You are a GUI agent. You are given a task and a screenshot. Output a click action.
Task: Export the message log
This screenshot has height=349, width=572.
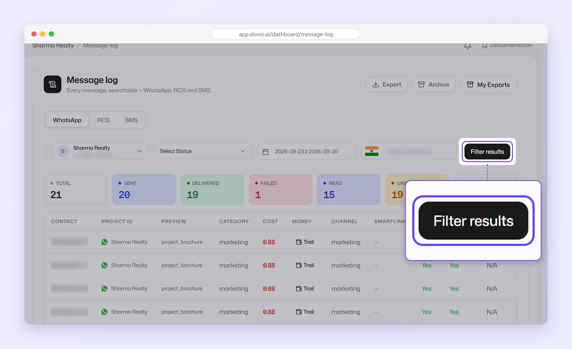[386, 85]
